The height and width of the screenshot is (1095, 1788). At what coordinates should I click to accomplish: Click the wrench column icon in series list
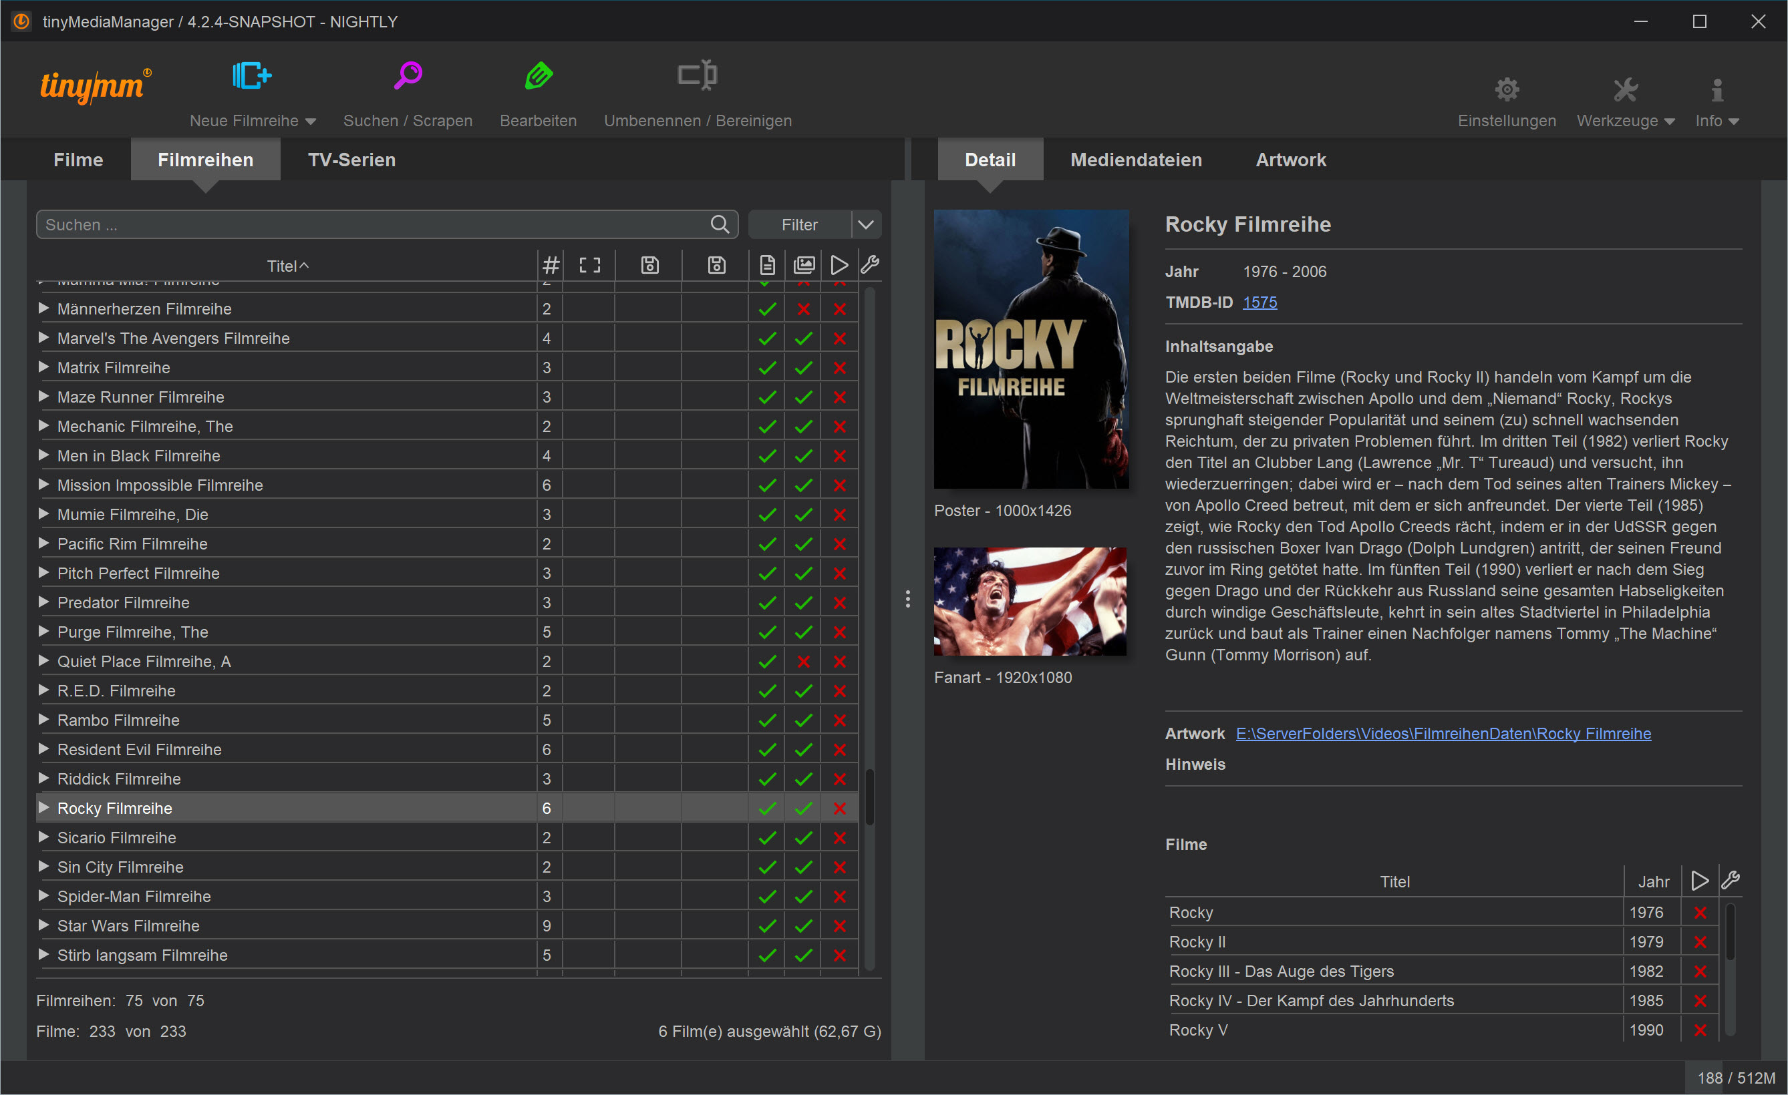[x=870, y=264]
